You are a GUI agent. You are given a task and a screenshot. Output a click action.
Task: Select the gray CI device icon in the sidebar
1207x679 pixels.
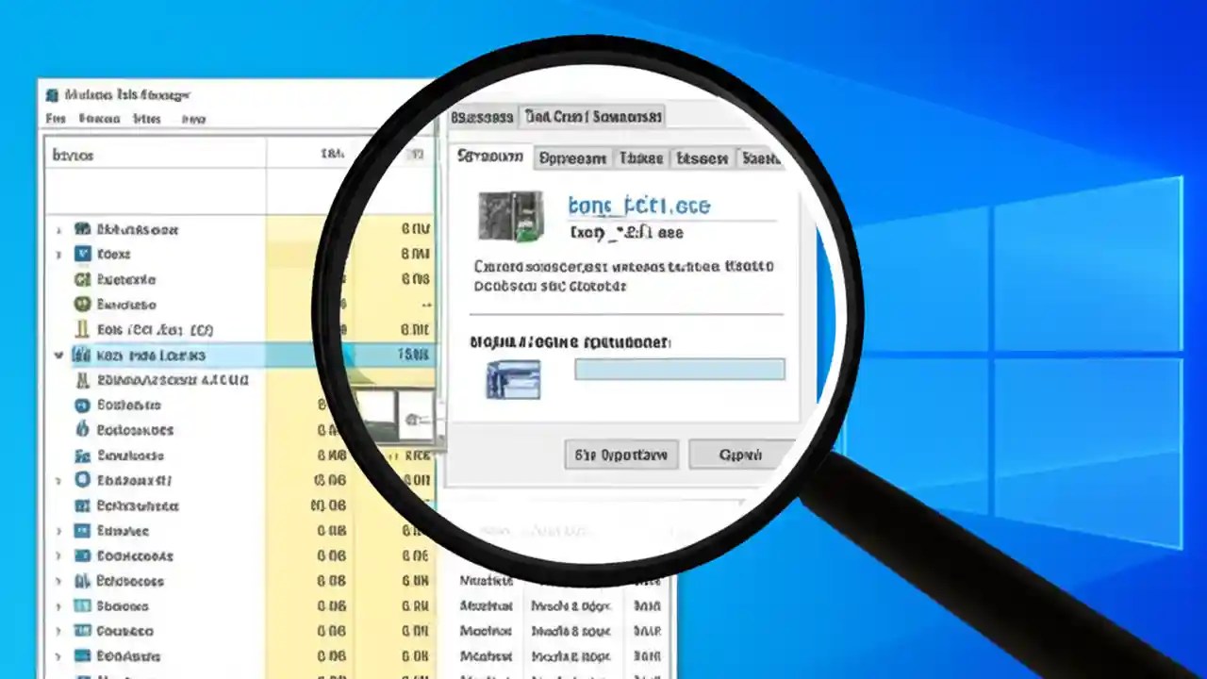[x=83, y=279]
